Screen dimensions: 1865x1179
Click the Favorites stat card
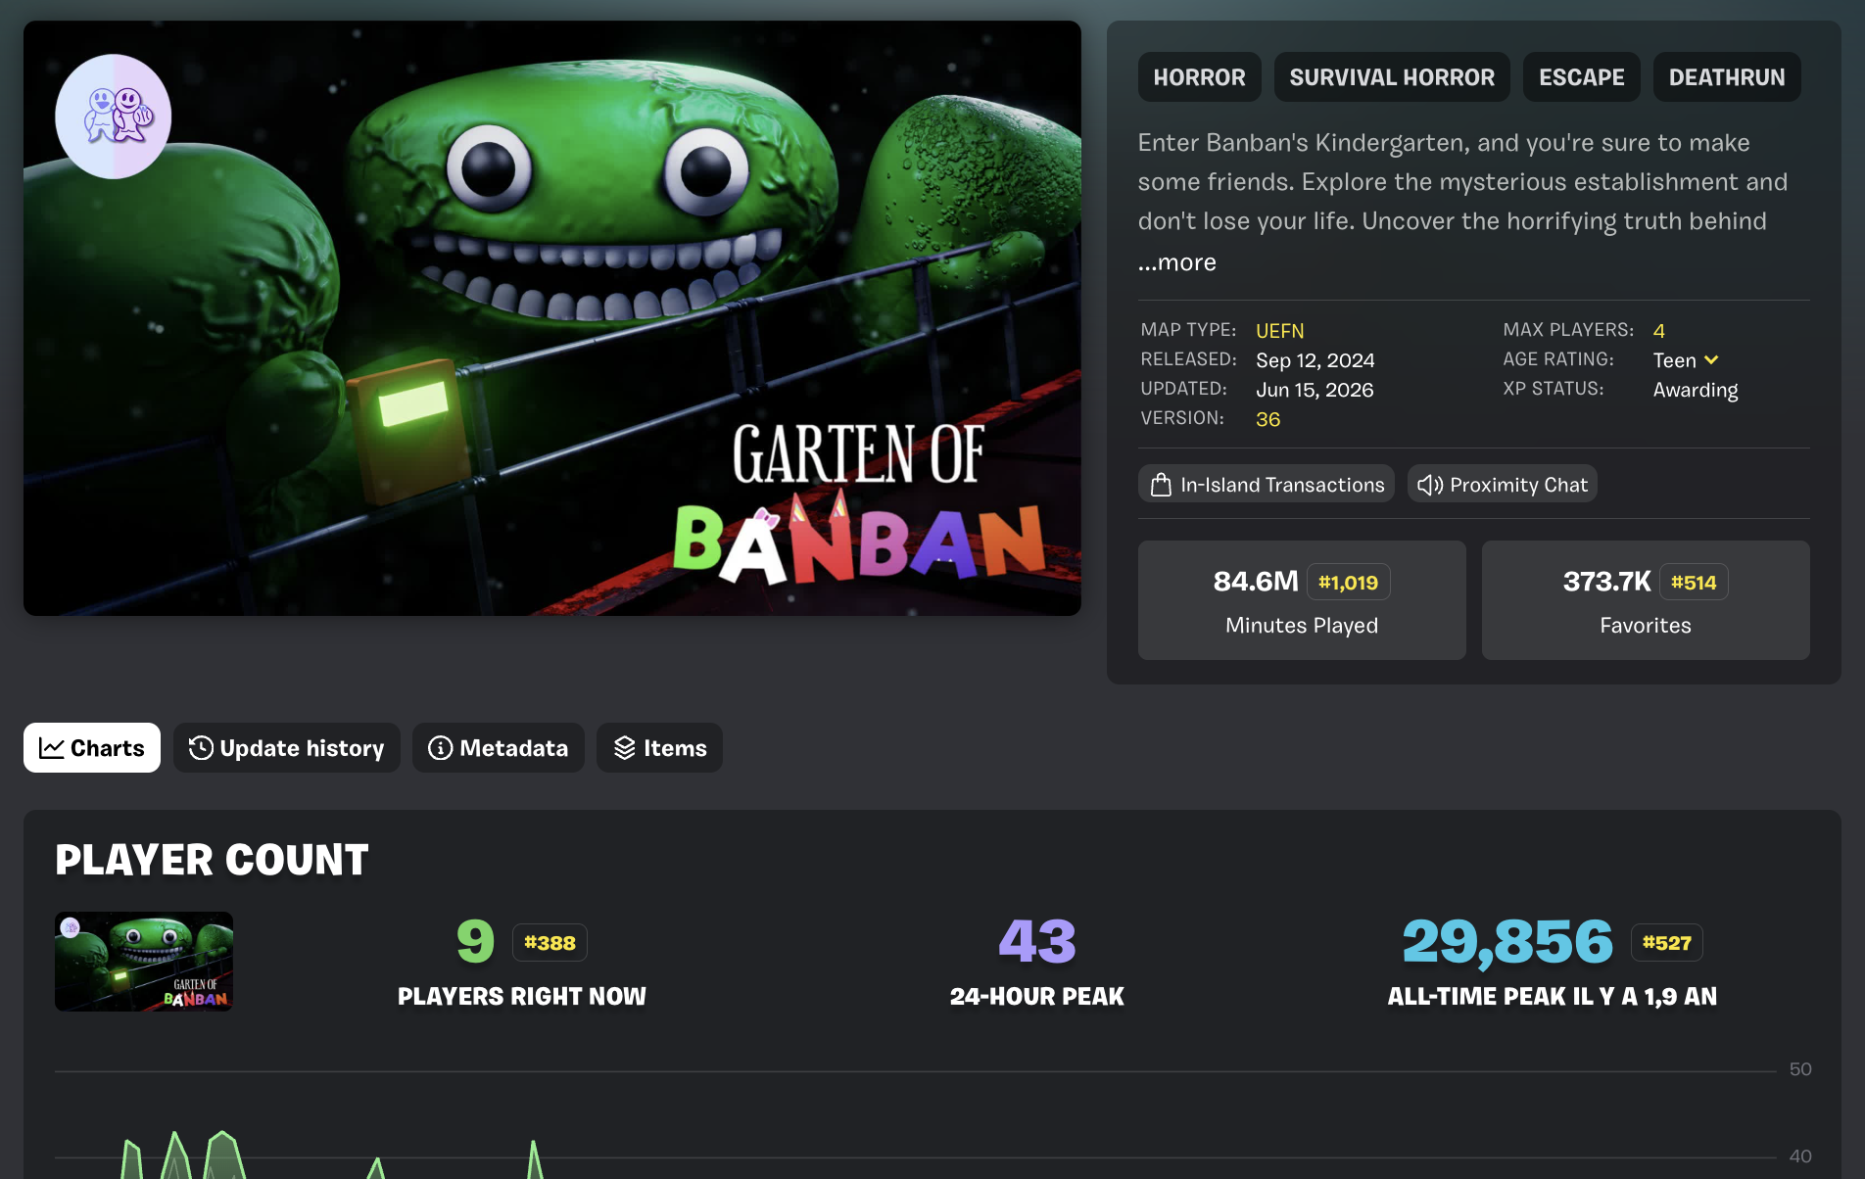click(x=1646, y=600)
